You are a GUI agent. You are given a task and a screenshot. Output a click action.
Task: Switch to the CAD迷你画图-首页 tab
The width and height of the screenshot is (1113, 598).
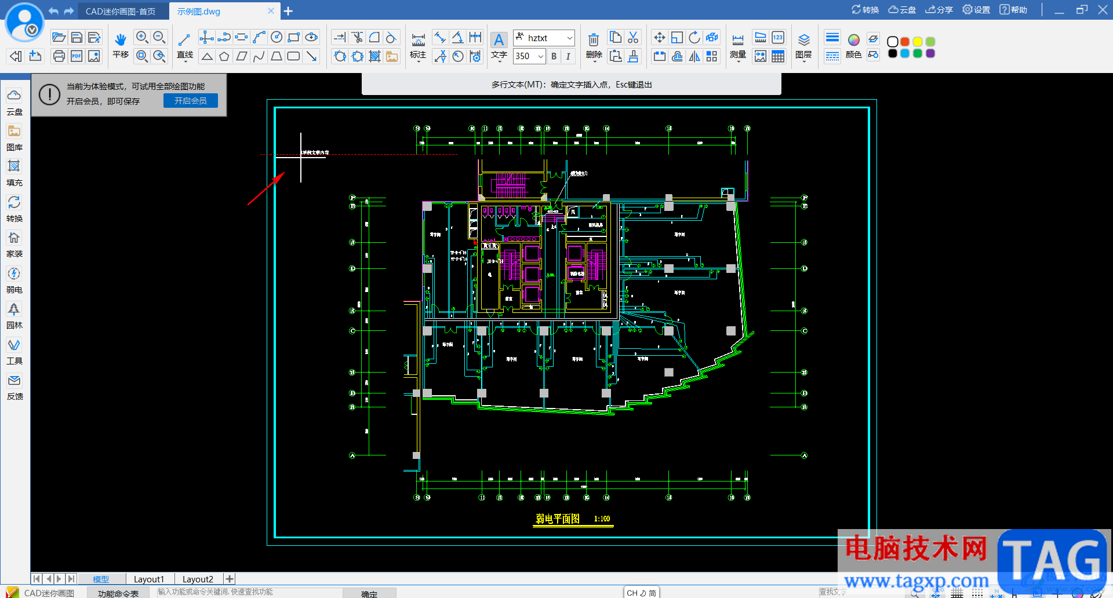[x=121, y=11]
